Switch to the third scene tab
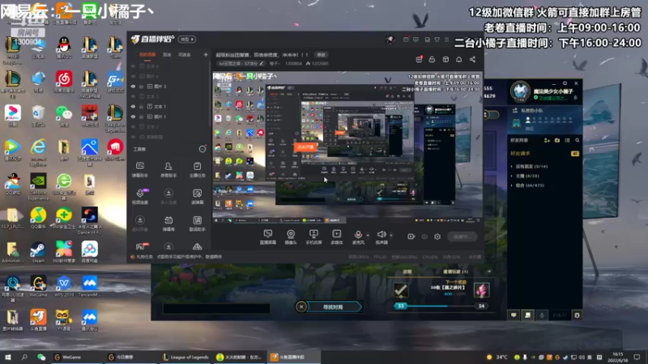 click(x=185, y=54)
